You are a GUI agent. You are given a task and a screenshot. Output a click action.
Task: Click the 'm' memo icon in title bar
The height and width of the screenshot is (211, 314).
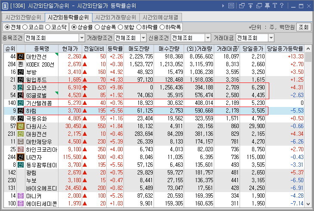pyautogui.click(x=231, y=6)
